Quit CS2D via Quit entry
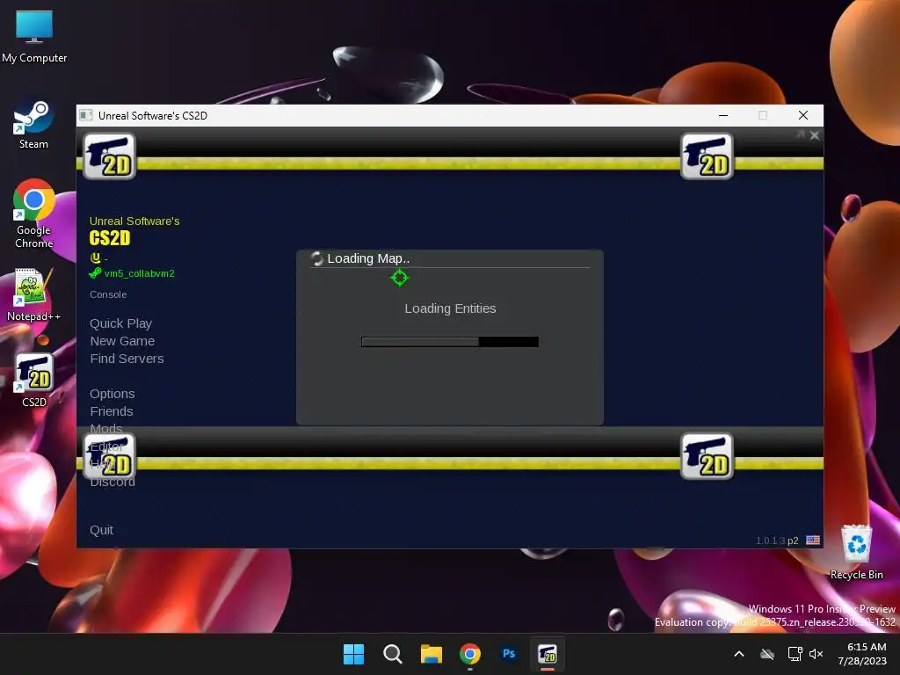The height and width of the screenshot is (675, 900). [101, 530]
